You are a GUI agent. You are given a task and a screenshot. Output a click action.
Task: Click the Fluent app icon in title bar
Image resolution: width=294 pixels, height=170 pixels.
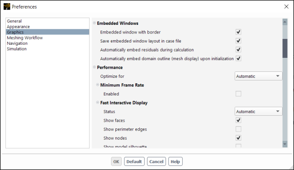coord(7,7)
